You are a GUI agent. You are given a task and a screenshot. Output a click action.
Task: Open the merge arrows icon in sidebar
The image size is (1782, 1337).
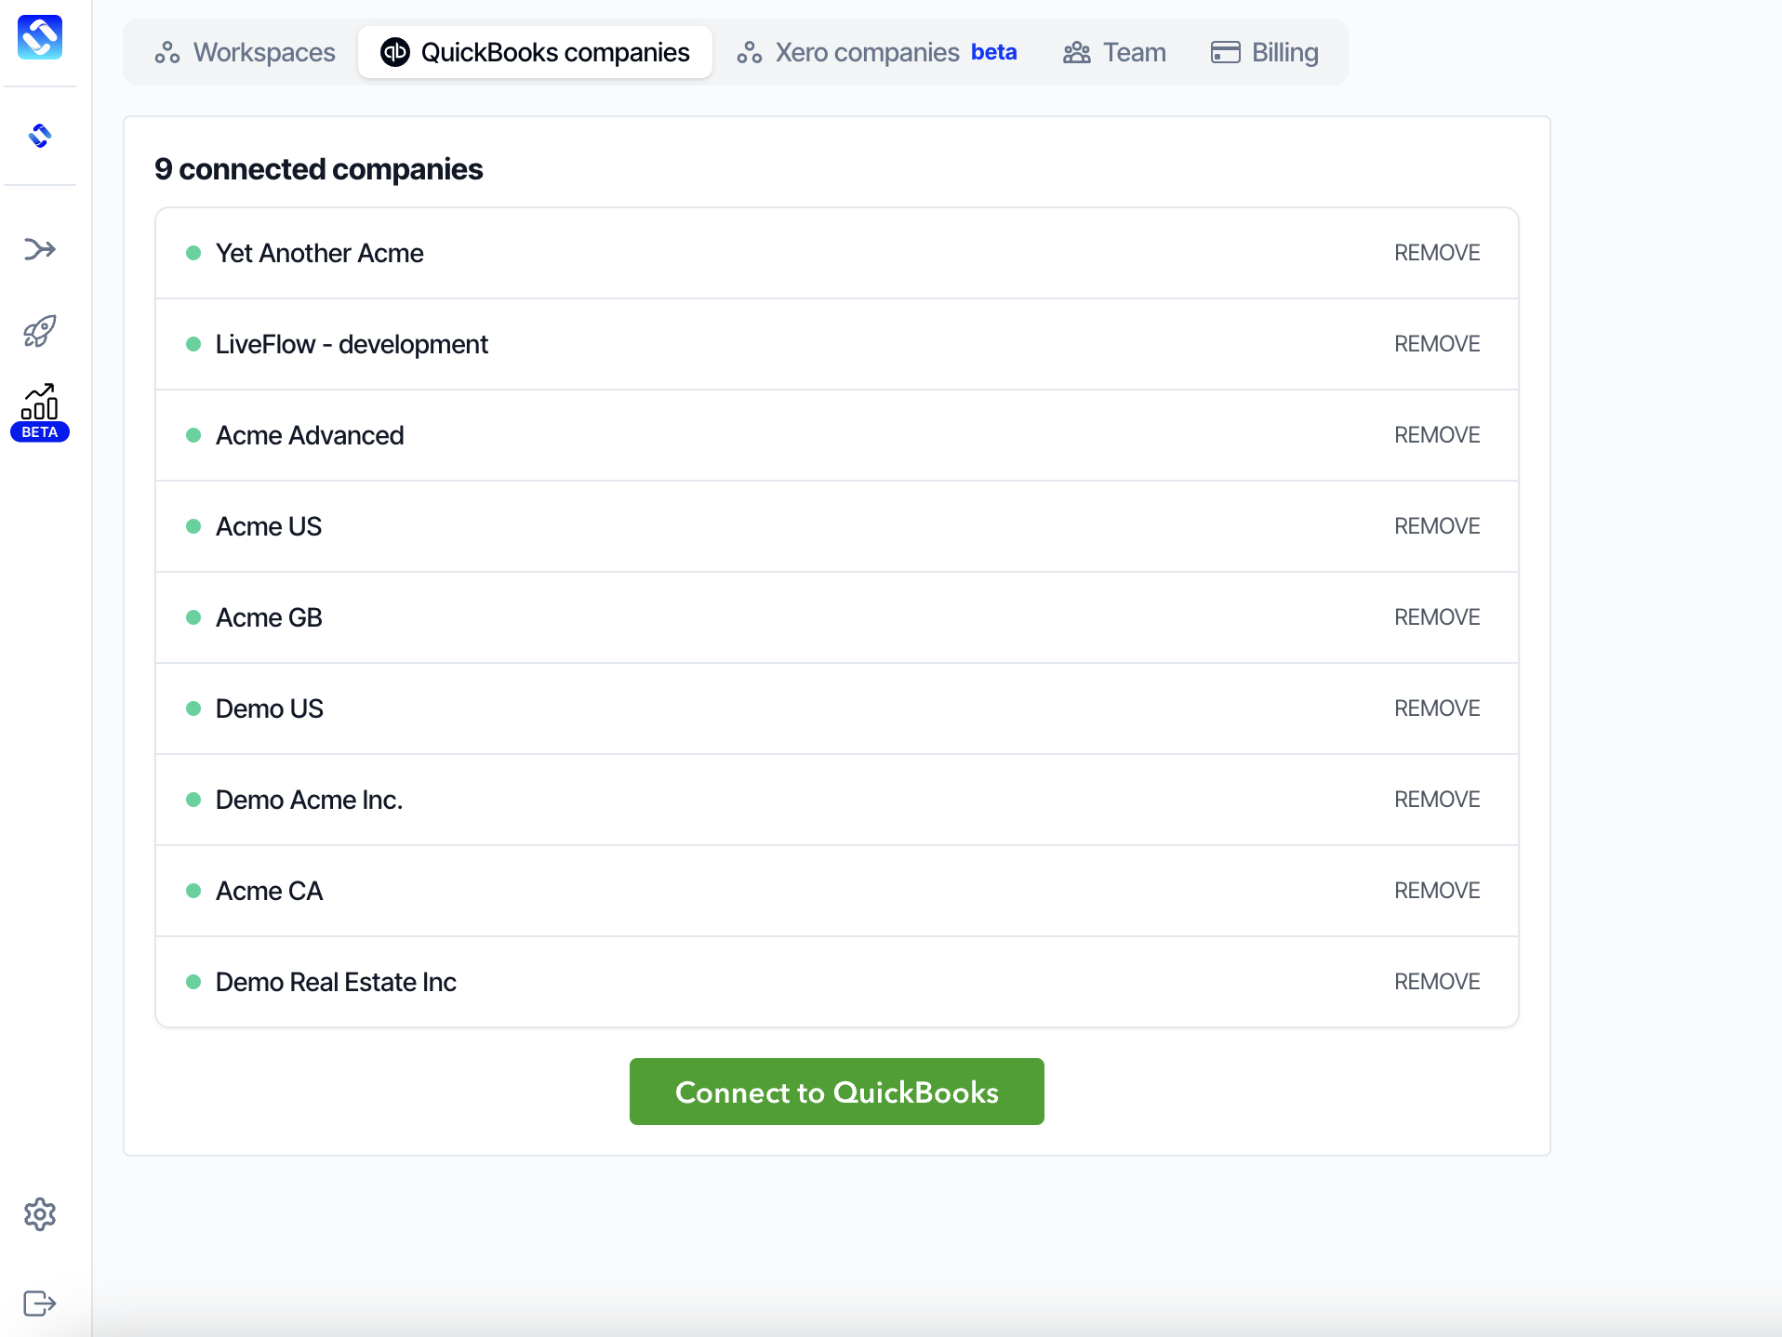coord(40,249)
